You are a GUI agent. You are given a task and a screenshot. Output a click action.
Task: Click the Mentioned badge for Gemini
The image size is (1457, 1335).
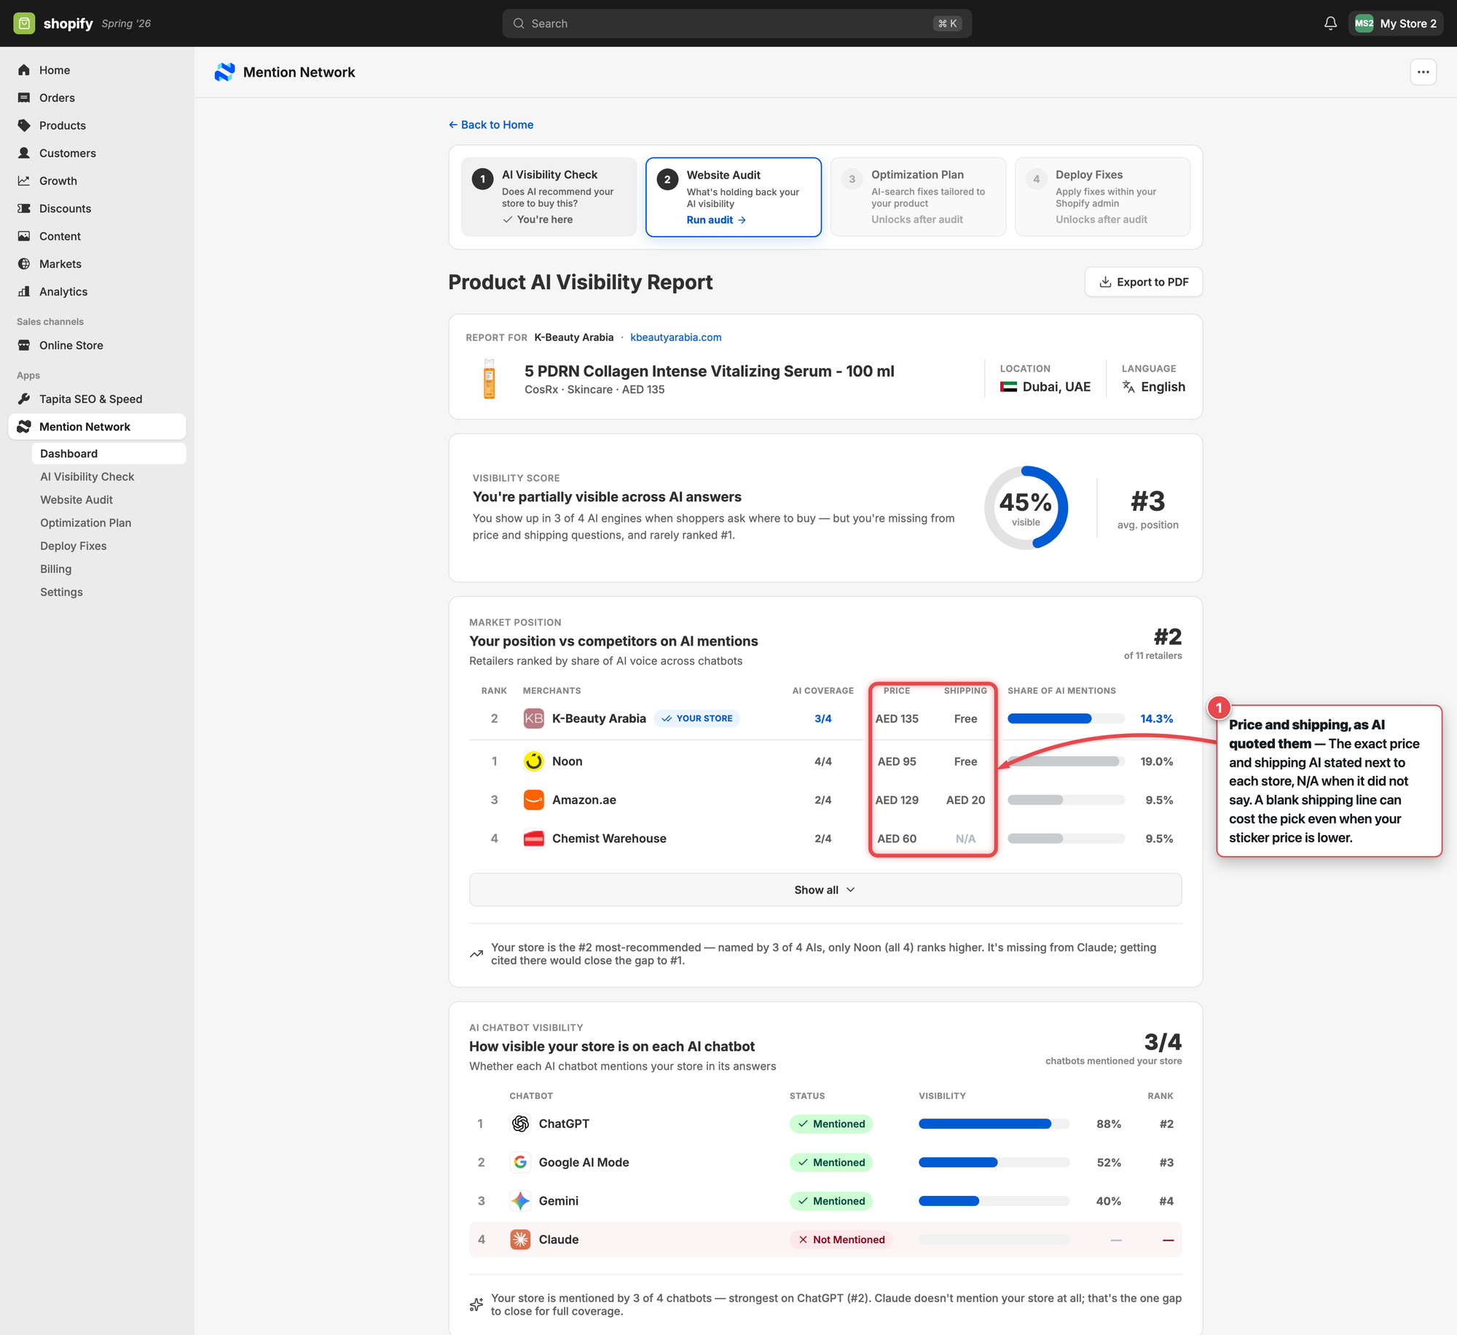coord(830,1201)
